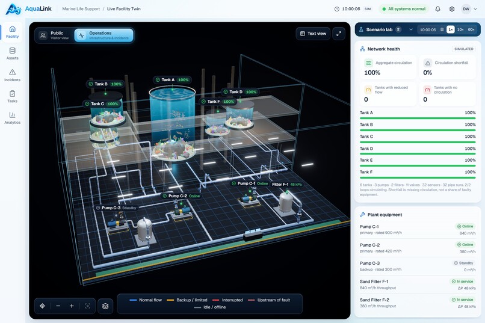Select the Pump C-2 Online label in 3D view
This screenshot has height=323, width=485.
coord(181,196)
